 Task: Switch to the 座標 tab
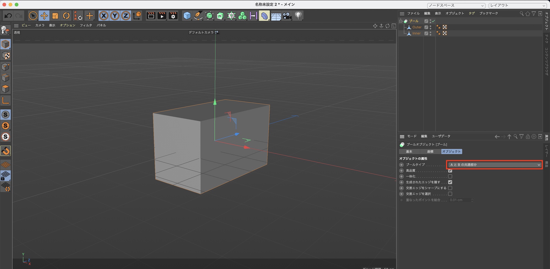point(430,152)
